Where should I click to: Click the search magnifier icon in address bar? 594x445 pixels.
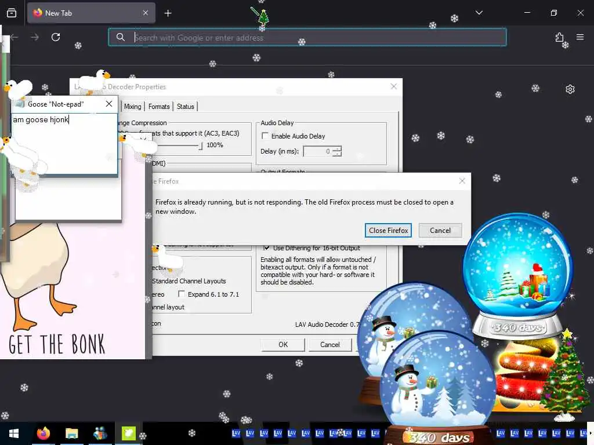(x=121, y=37)
